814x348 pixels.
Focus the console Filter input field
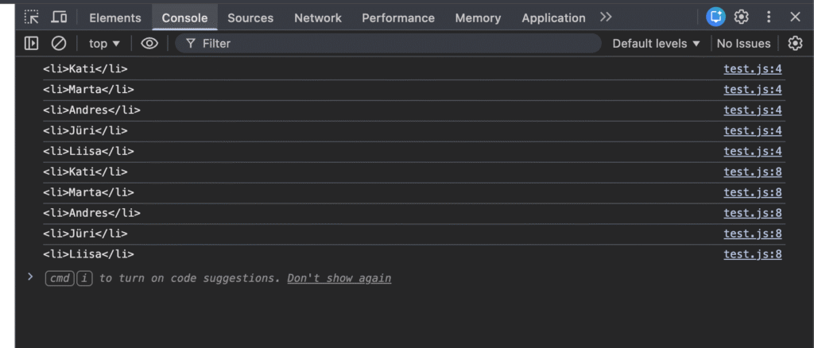click(x=390, y=44)
